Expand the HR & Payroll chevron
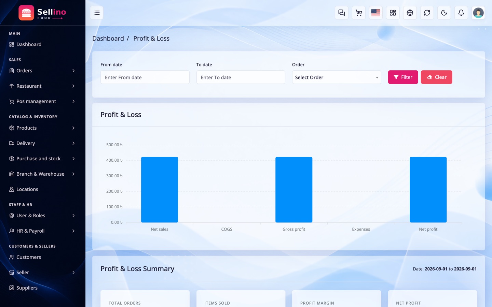Viewport: 492px width, 307px height. pyautogui.click(x=73, y=231)
